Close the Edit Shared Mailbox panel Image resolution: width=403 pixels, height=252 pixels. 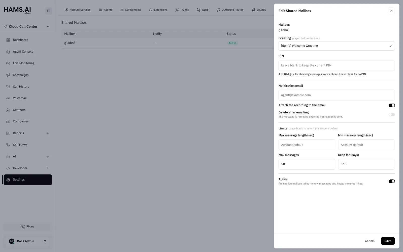[391, 11]
